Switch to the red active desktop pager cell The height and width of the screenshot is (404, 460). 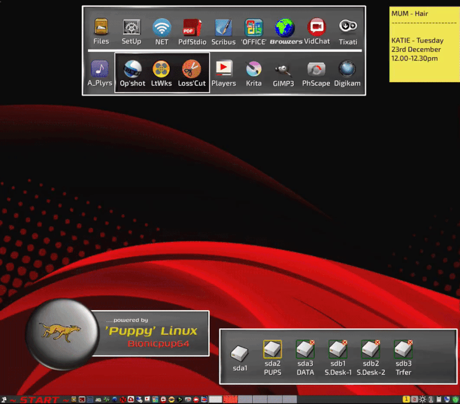[x=231, y=399]
